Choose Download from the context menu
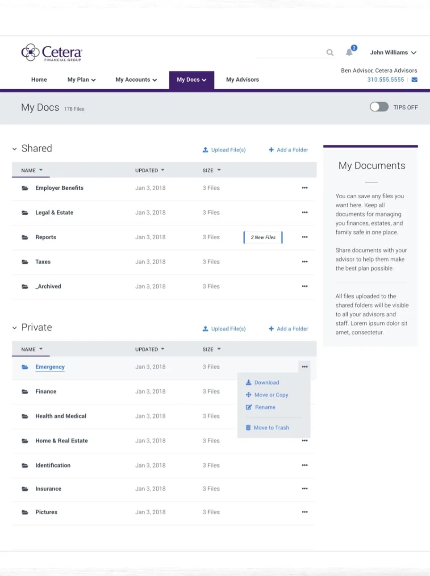Image resolution: width=430 pixels, height=576 pixels. [263, 383]
